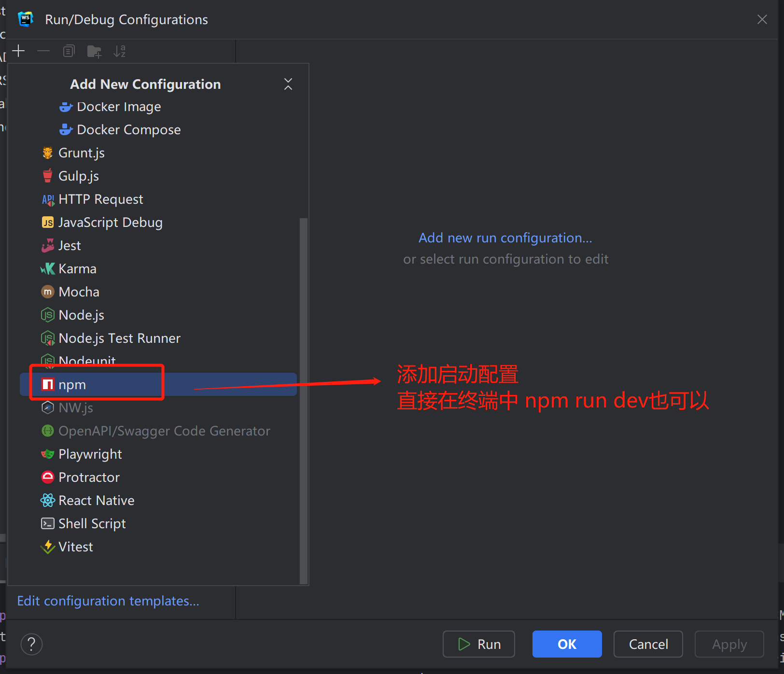
Task: Add a new configuration with the plus icon
Action: click(18, 51)
